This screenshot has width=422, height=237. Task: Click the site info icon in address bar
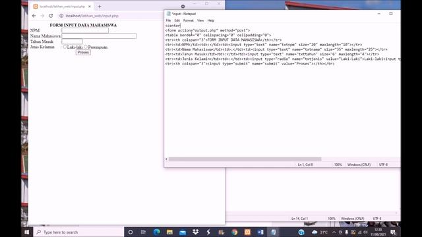(61, 16)
